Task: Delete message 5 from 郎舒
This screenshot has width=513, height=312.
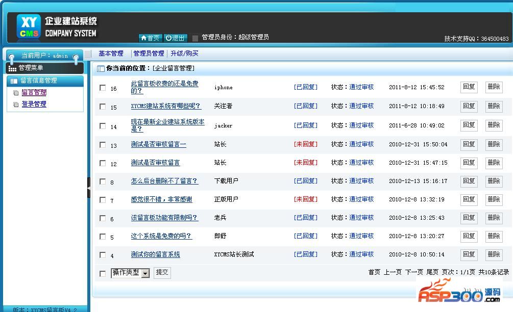Action: (494, 236)
